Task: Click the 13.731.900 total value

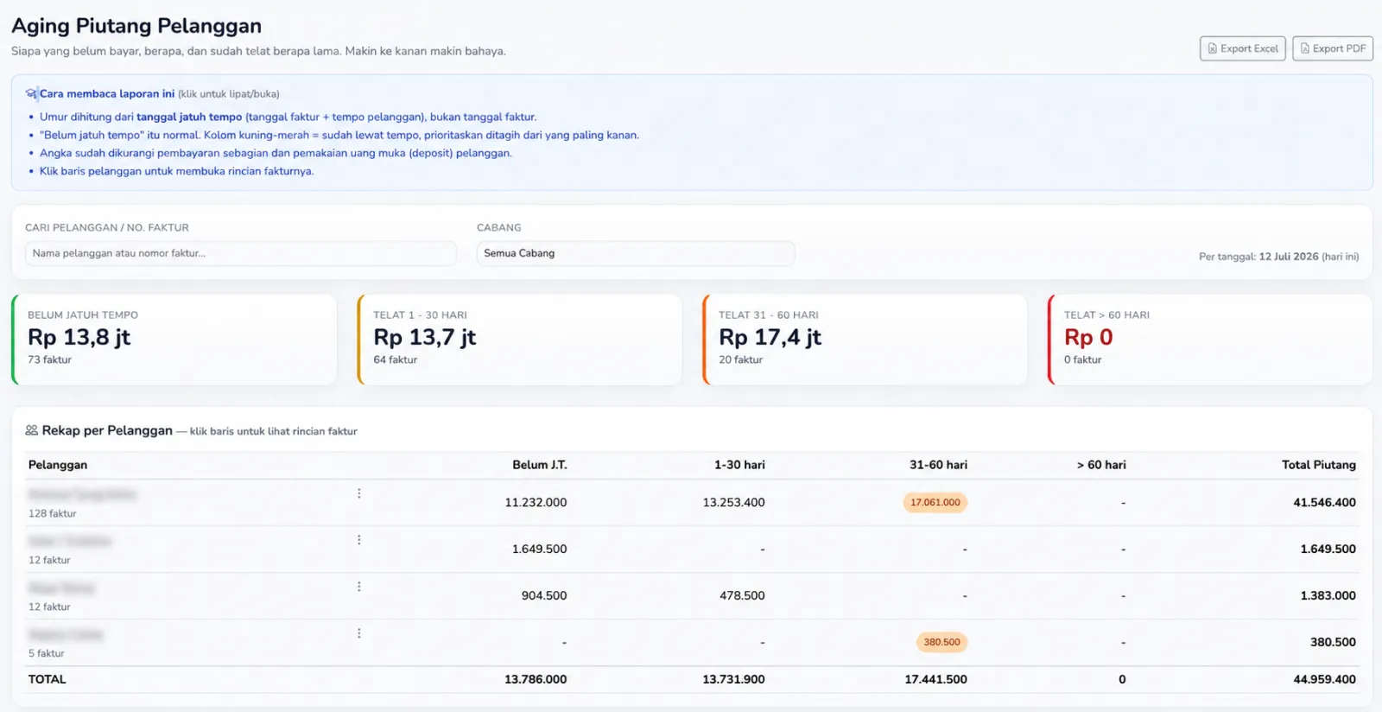Action: [733, 679]
